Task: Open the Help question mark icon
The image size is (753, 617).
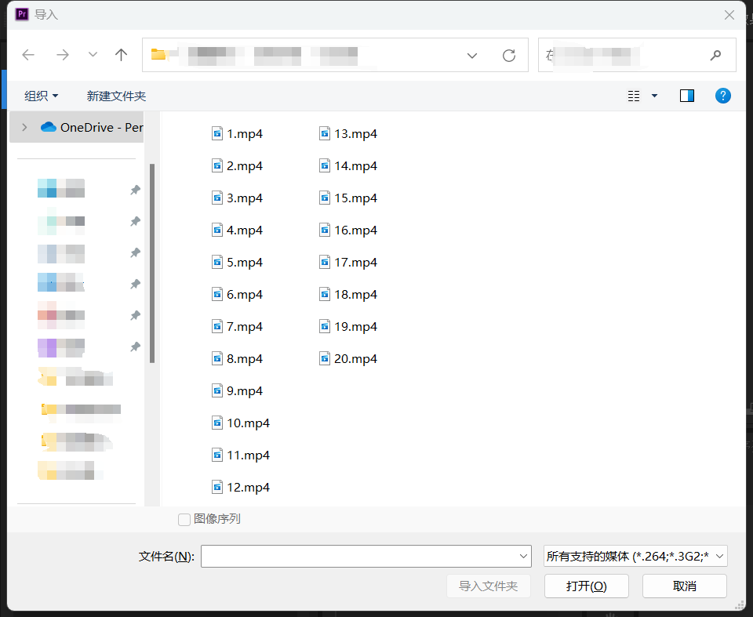Action: pyautogui.click(x=723, y=96)
